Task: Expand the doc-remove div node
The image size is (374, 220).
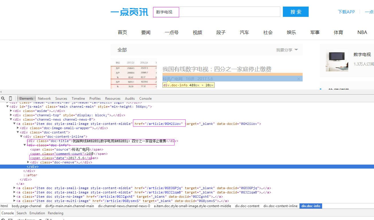Action: (x=28, y=162)
